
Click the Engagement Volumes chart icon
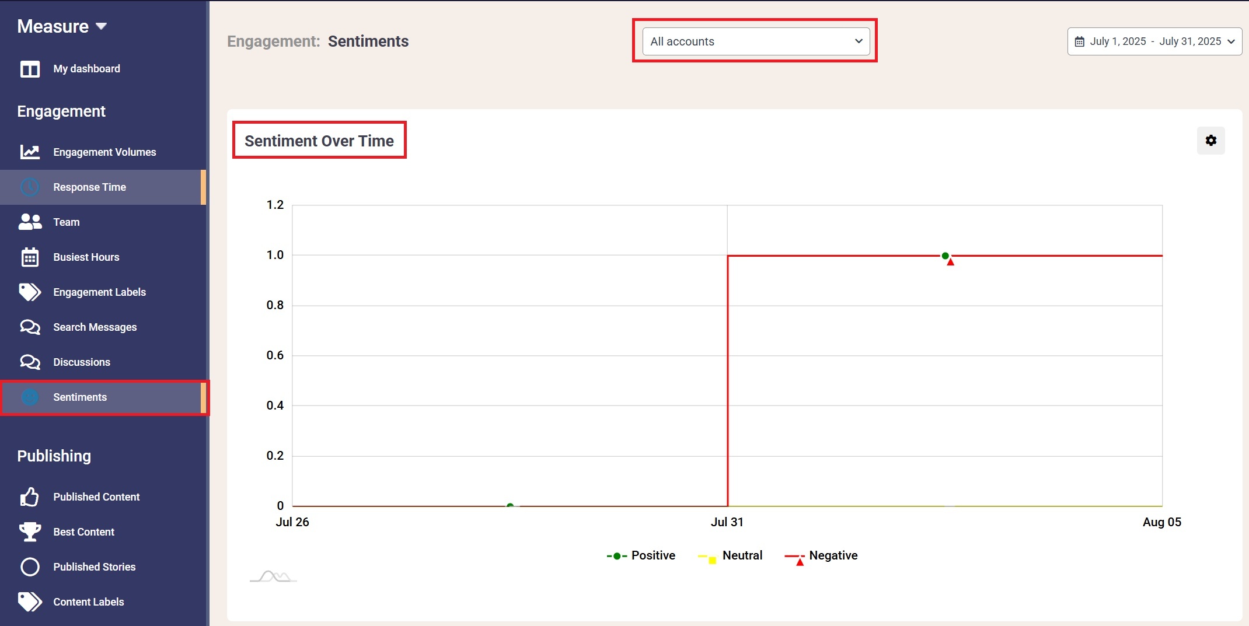click(30, 152)
